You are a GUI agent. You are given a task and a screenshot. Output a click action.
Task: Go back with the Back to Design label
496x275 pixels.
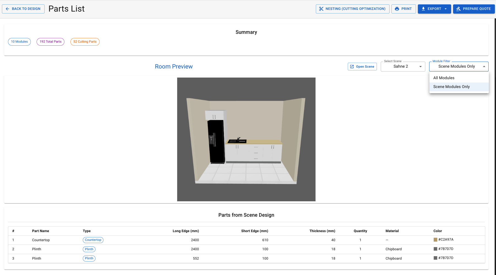26,9
